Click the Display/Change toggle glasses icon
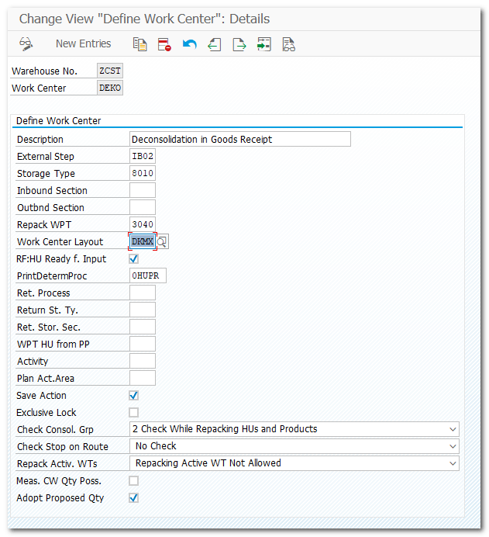This screenshot has width=489, height=537. click(26, 44)
